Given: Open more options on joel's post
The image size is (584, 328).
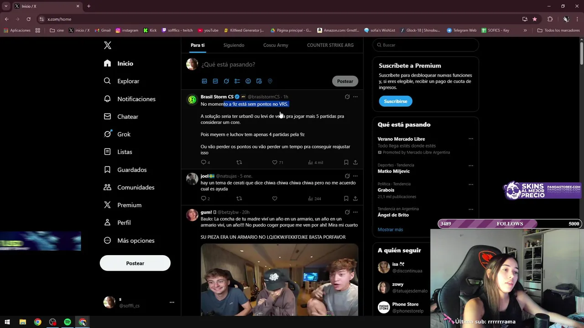Looking at the screenshot, I should [x=355, y=176].
